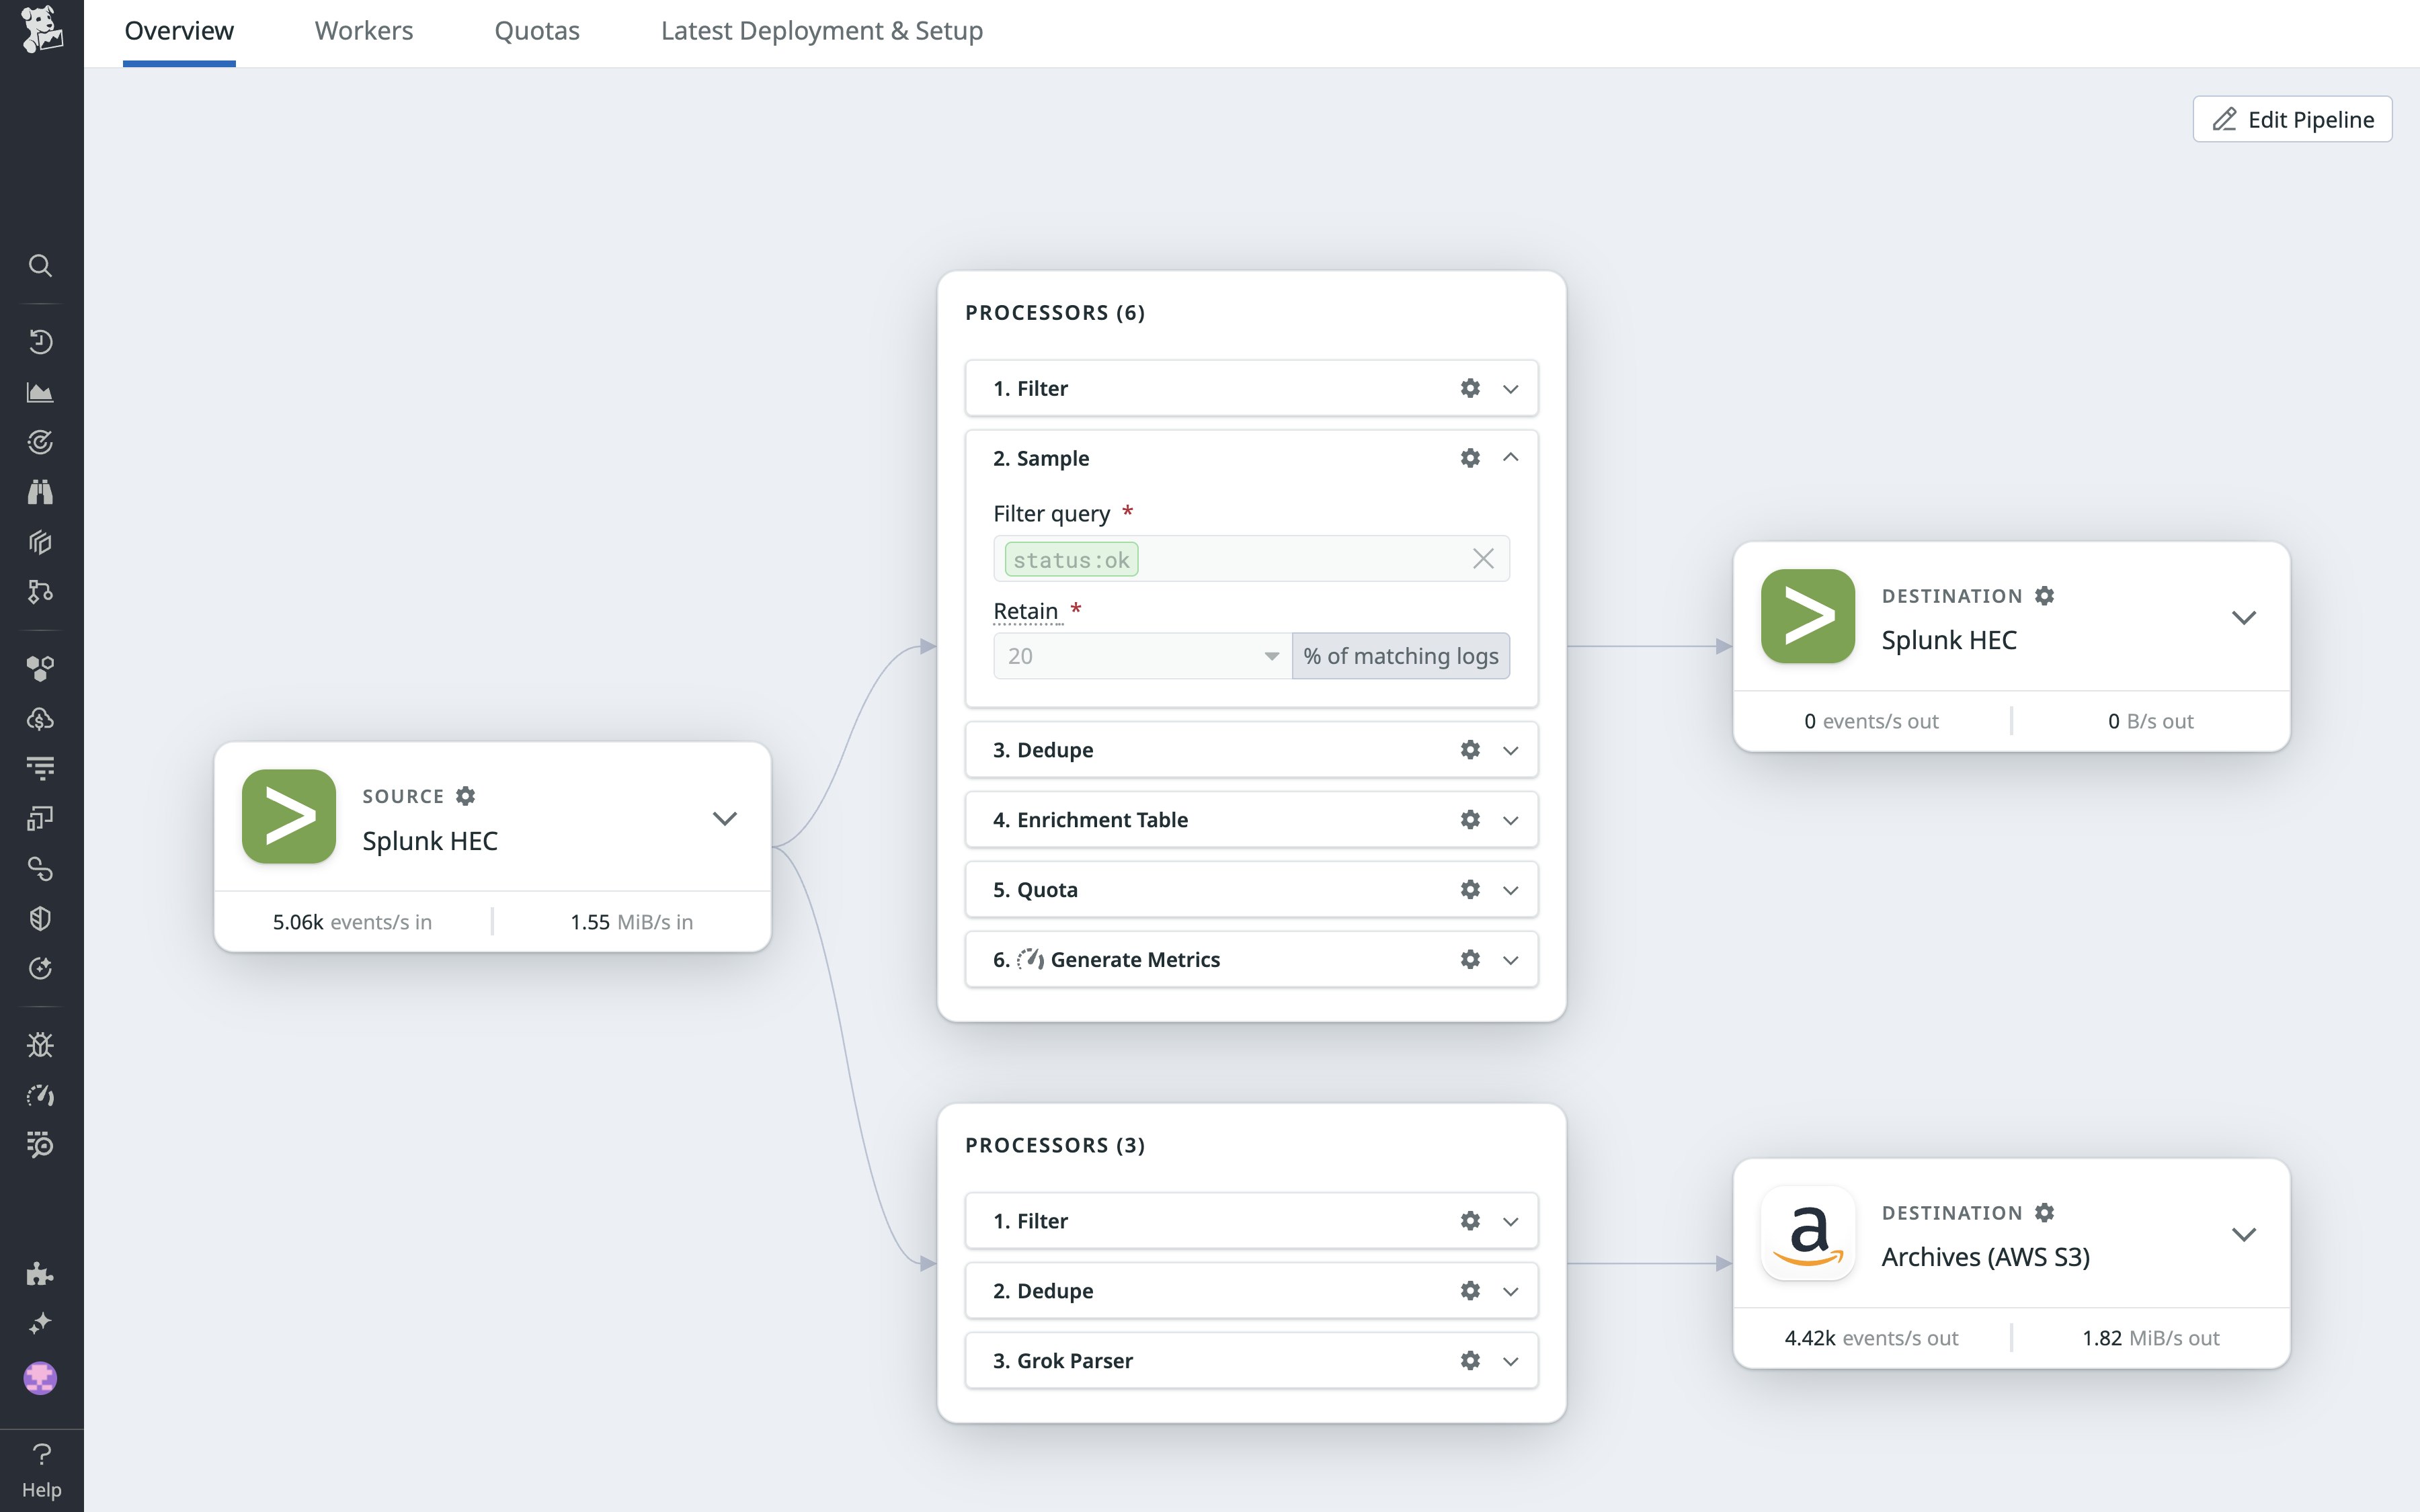Viewport: 2420px width, 1512px height.
Task: Open the Retain percentage dropdown
Action: (x=1270, y=656)
